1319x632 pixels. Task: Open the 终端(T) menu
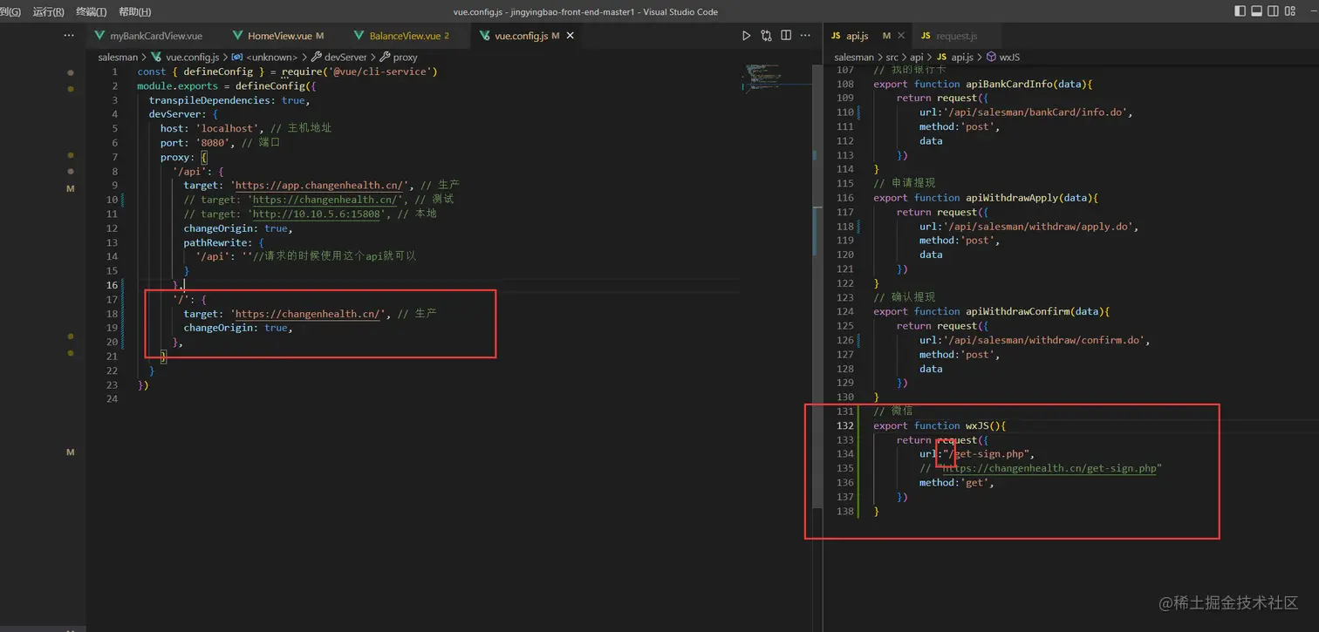tap(92, 11)
